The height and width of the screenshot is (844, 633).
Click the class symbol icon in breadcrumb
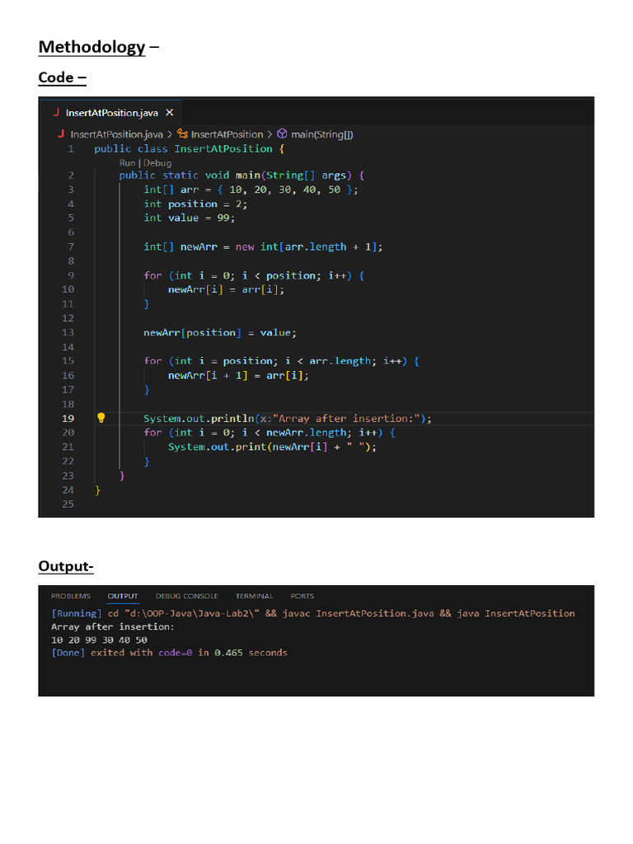click(182, 134)
